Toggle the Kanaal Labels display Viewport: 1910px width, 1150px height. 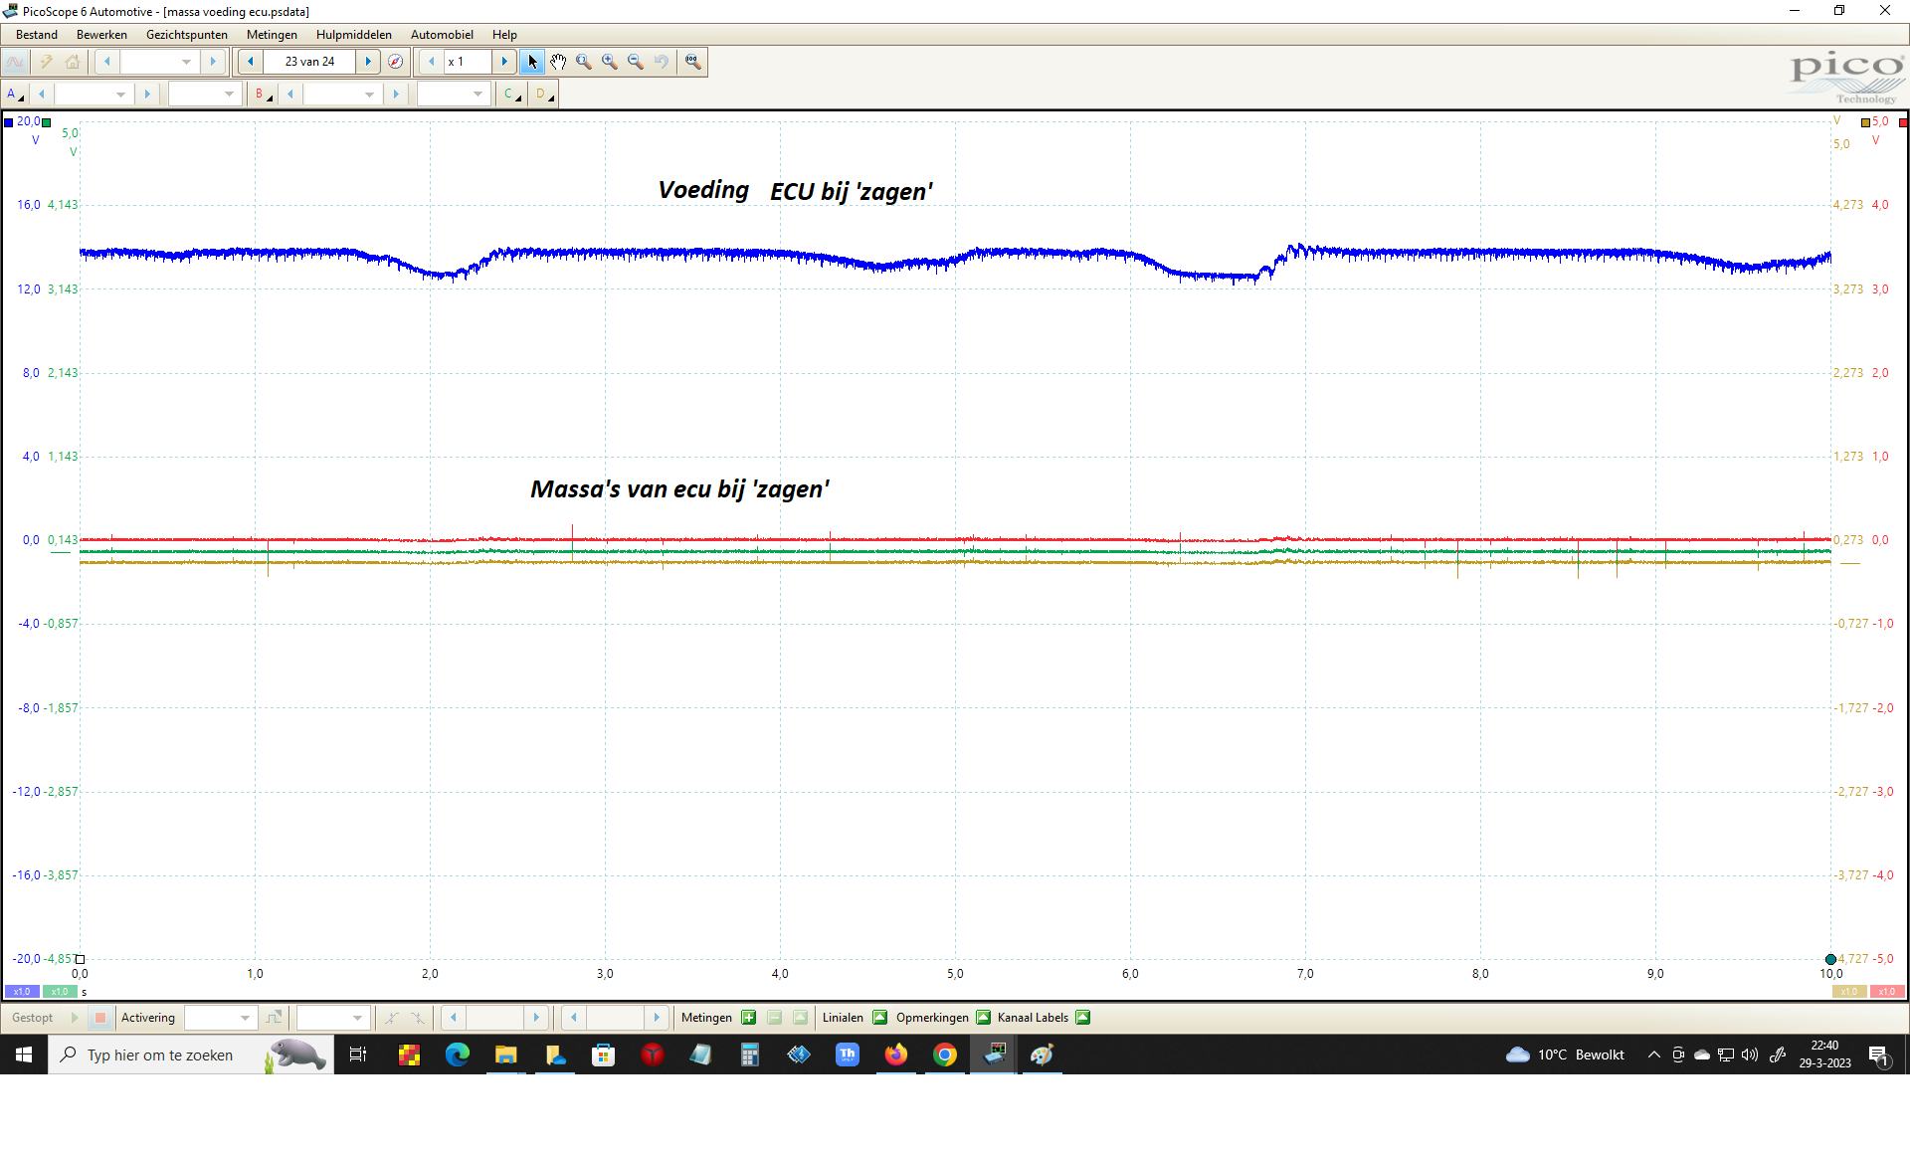click(x=1082, y=1018)
